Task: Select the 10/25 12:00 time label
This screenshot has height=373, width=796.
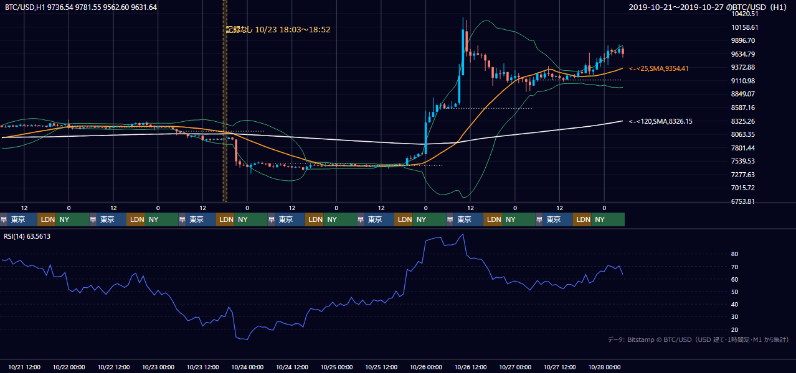Action: click(x=381, y=367)
